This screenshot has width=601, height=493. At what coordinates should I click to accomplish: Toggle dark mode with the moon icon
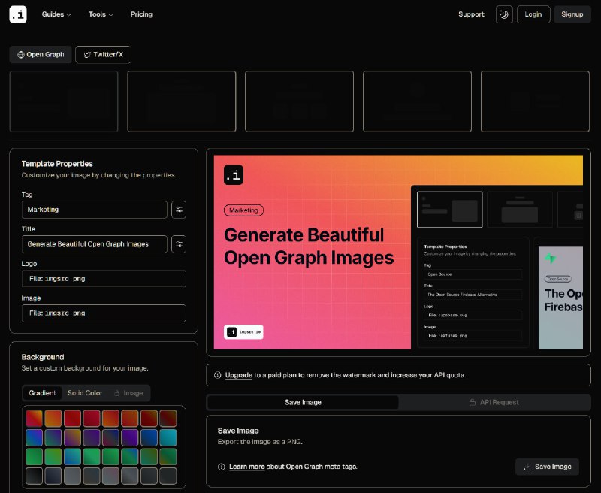(x=504, y=14)
